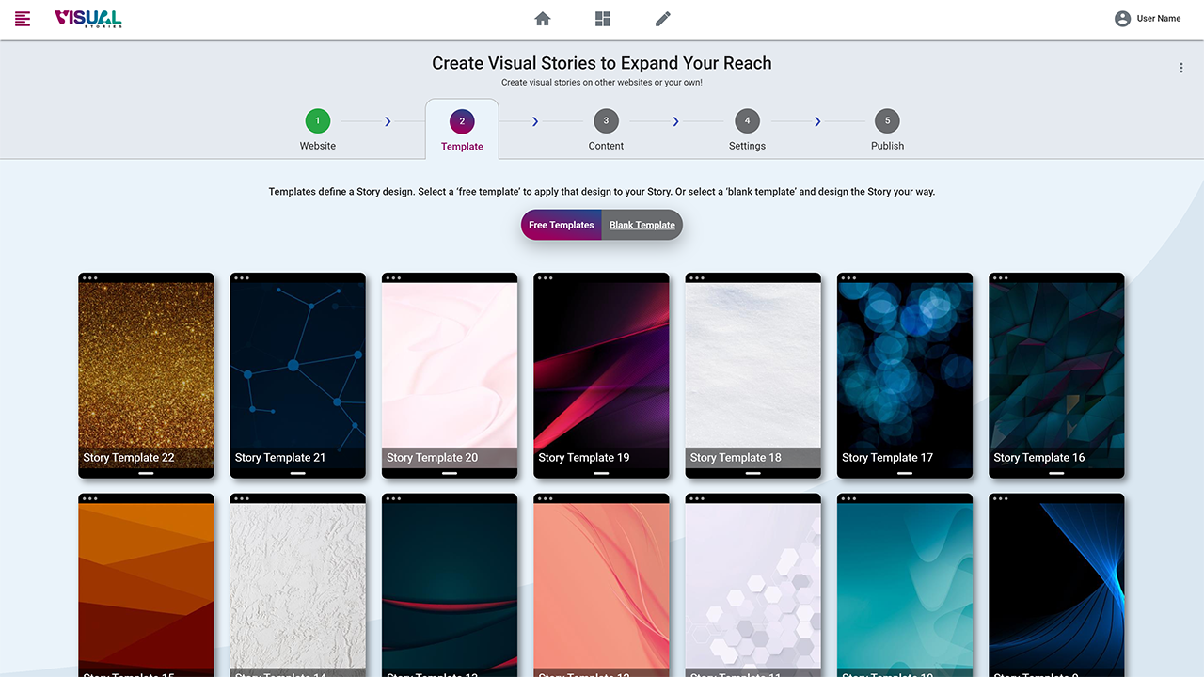1204x677 pixels.
Task: Switch to Blank Template
Action: point(642,225)
